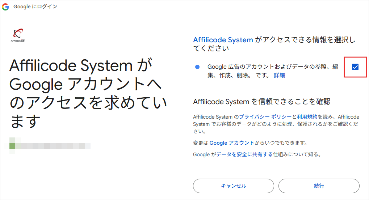Click the blurred account avatar
Viewport: 369px width, 200px height.
click(x=12, y=146)
